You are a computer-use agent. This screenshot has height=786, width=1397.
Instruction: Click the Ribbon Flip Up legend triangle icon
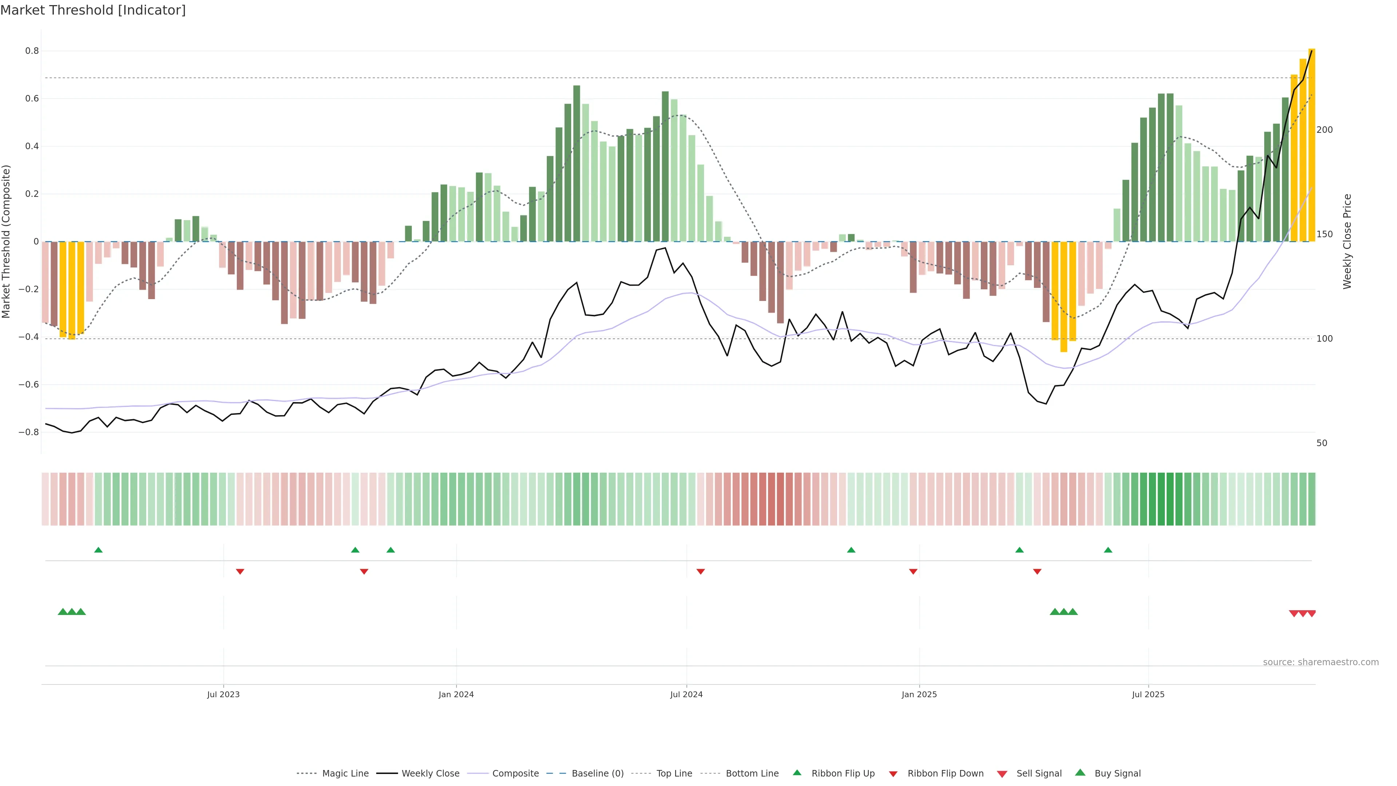tap(797, 773)
